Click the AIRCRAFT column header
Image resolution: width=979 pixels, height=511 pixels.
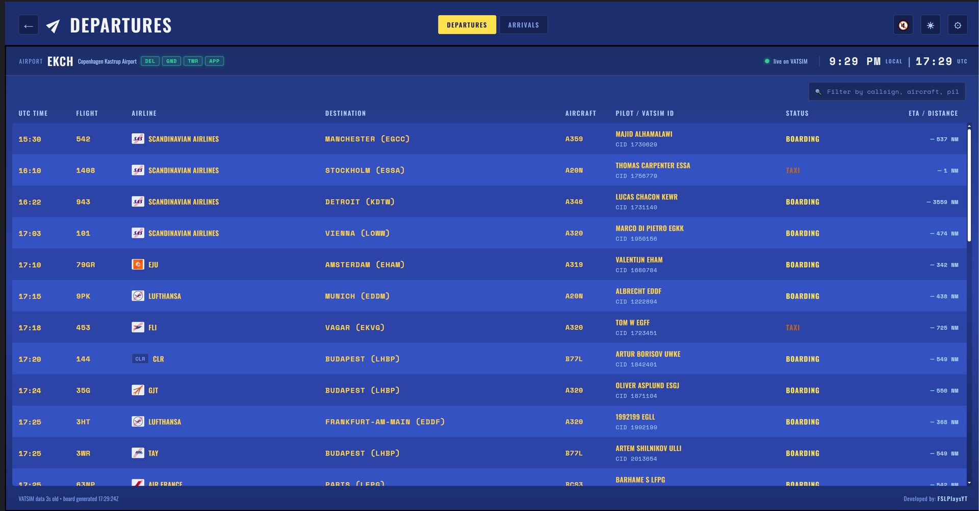click(x=580, y=113)
